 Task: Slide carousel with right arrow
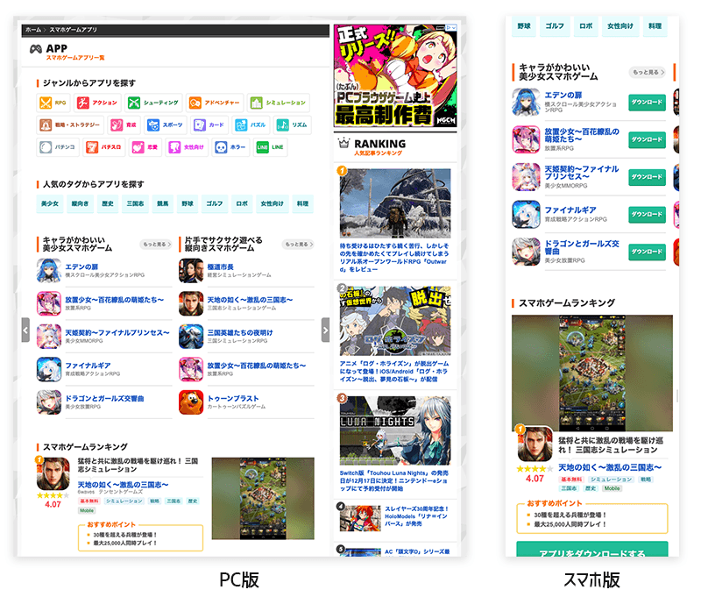pyautogui.click(x=326, y=330)
